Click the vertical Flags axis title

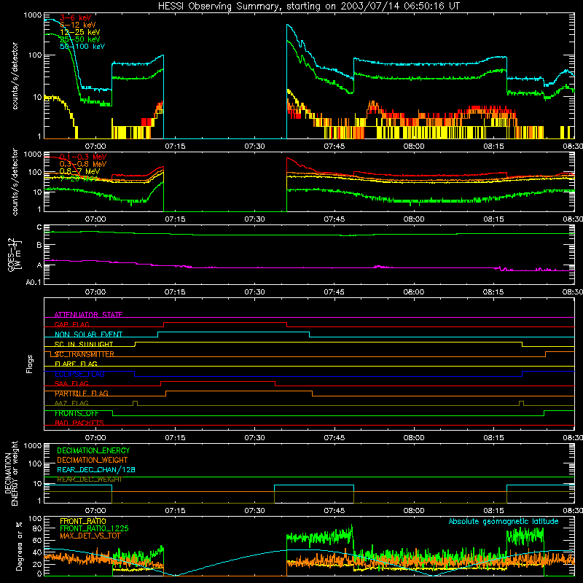pos(30,364)
